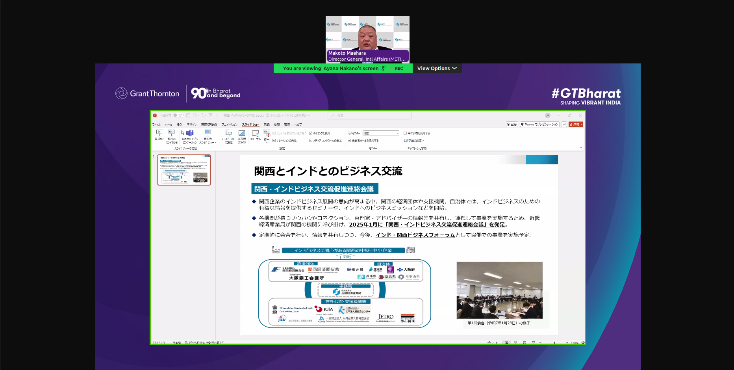734x370 pixels.
Task: Click the hide slide (非表示スライド) icon
Action: (242, 135)
